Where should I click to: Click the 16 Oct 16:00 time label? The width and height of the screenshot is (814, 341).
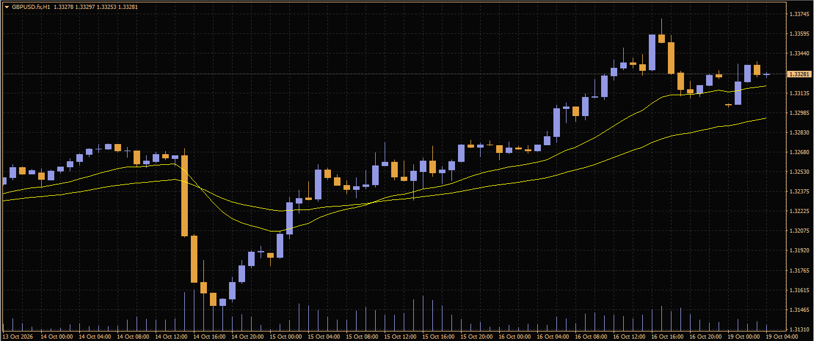click(667, 337)
